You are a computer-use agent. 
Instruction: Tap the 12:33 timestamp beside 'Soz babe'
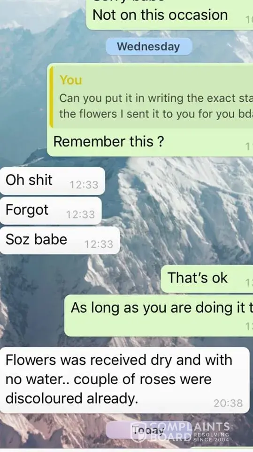coord(99,244)
